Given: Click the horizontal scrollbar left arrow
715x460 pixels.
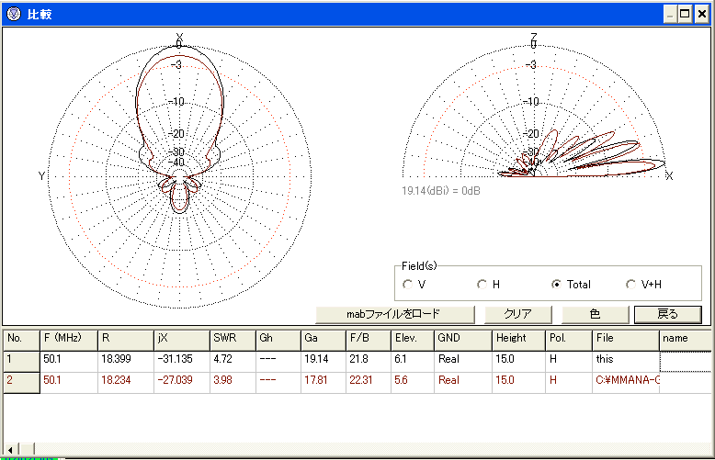Looking at the screenshot, I should click(x=10, y=450).
